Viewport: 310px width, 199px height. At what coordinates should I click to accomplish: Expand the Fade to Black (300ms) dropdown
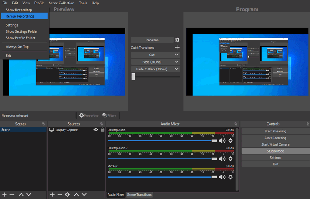(177, 69)
